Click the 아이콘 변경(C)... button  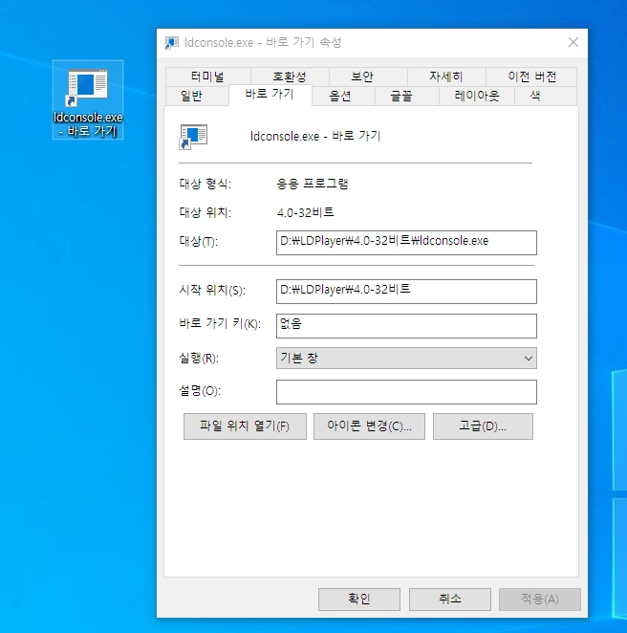[369, 426]
